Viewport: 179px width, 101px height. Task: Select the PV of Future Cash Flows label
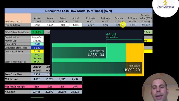click(18, 32)
